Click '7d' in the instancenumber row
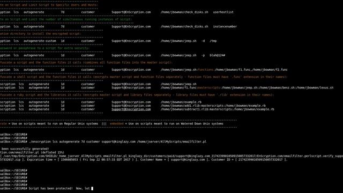Screen dimensions: 343x193 pyautogui.click(x=63, y=27)
